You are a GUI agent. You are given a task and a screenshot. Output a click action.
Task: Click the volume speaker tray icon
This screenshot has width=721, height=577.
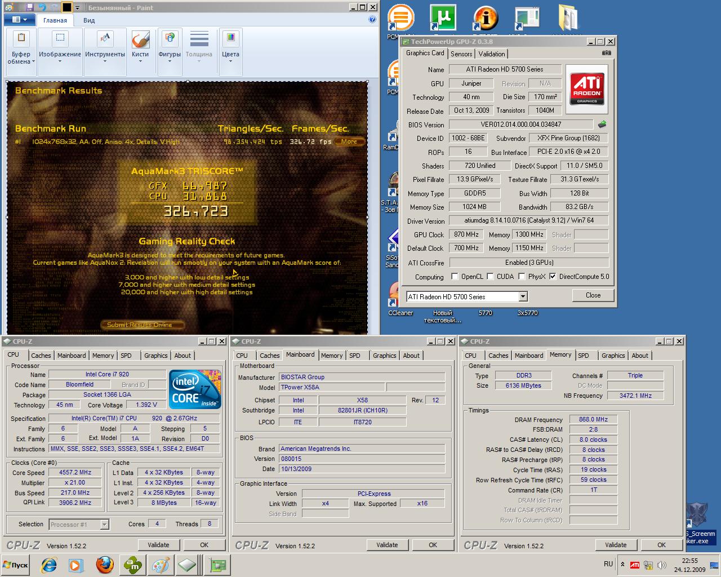pyautogui.click(x=662, y=565)
